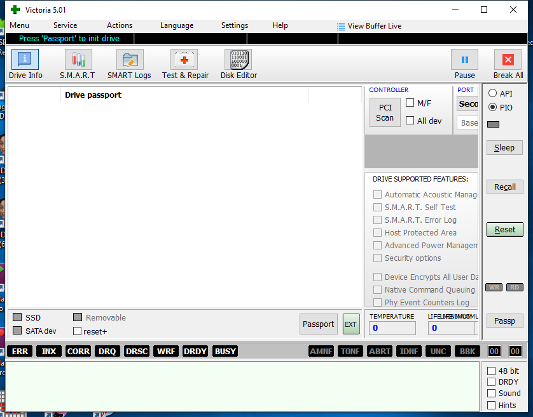Click the Drive passport column header
The height and width of the screenshot is (417, 533).
tap(184, 95)
